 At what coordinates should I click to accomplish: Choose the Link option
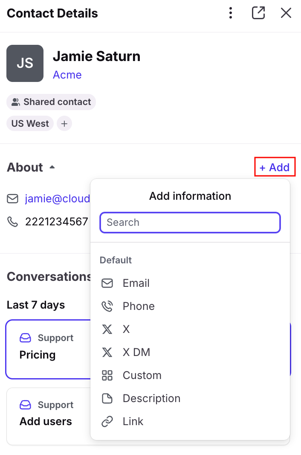point(190,421)
